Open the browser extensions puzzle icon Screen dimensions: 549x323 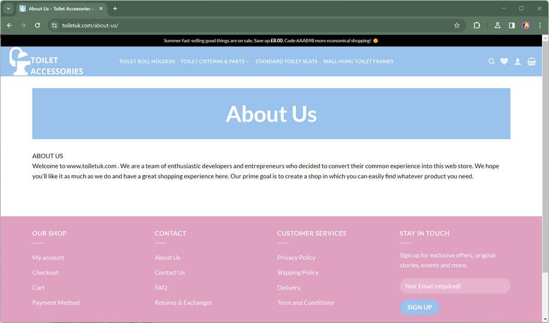click(477, 25)
